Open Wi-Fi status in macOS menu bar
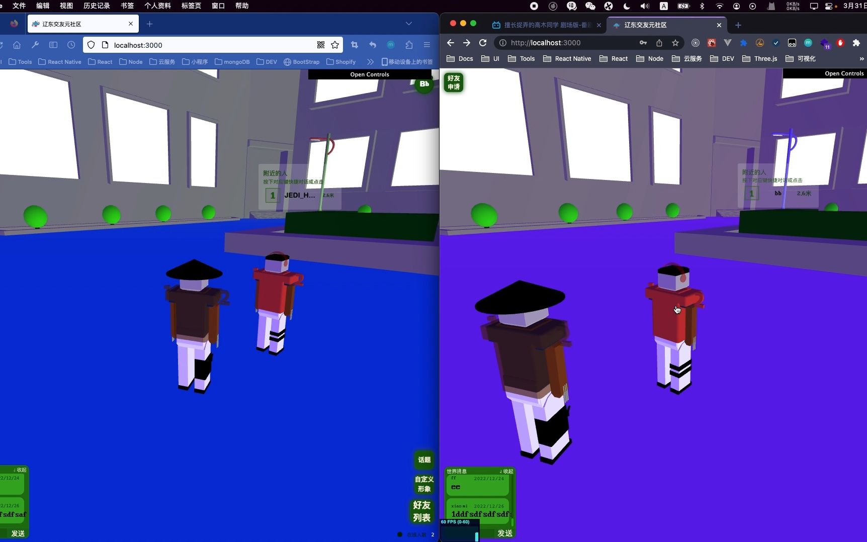 point(720,6)
